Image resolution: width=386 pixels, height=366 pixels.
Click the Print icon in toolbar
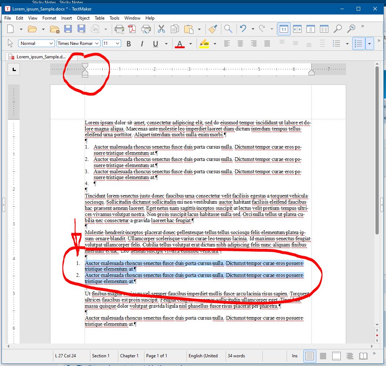pos(119,29)
